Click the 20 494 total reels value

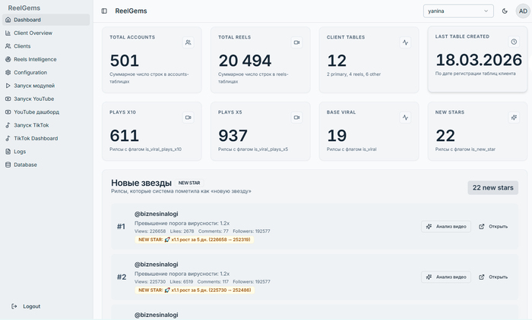click(245, 61)
